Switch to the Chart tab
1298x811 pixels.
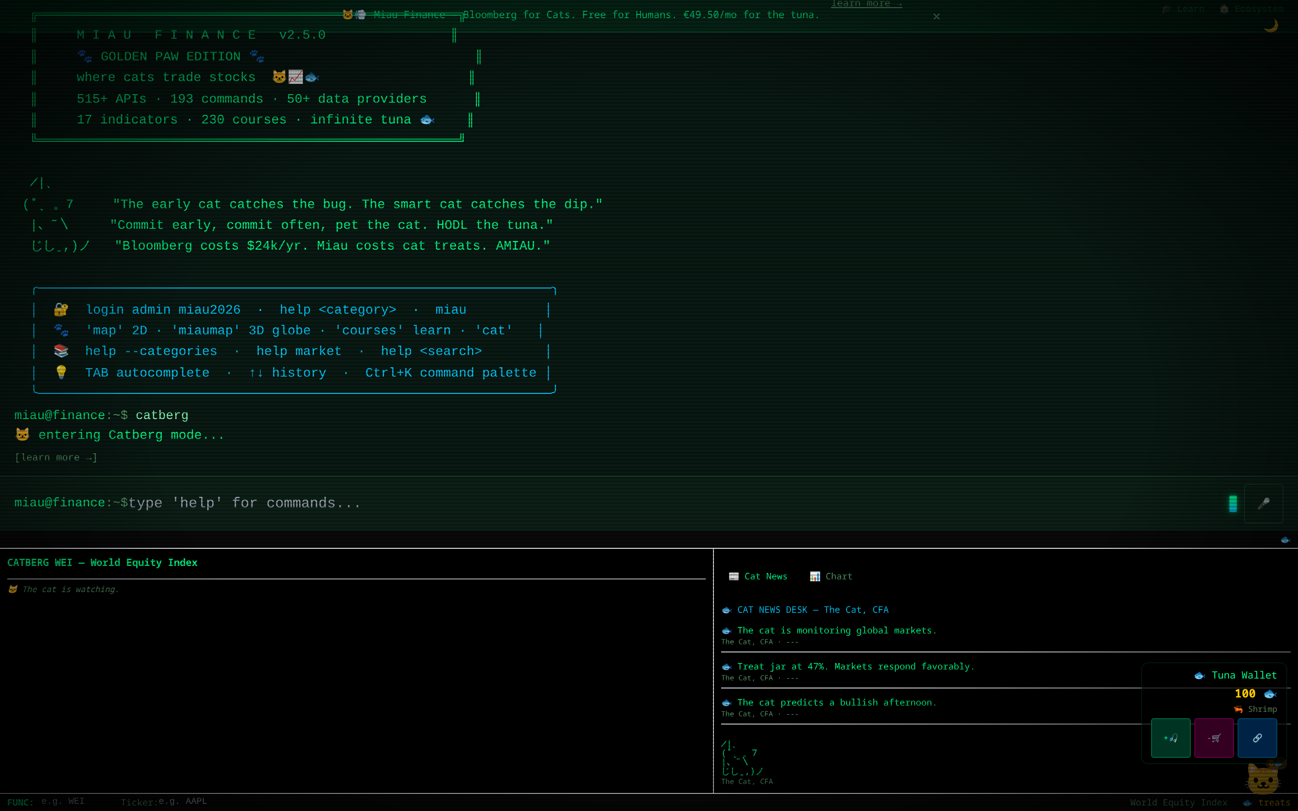click(831, 576)
